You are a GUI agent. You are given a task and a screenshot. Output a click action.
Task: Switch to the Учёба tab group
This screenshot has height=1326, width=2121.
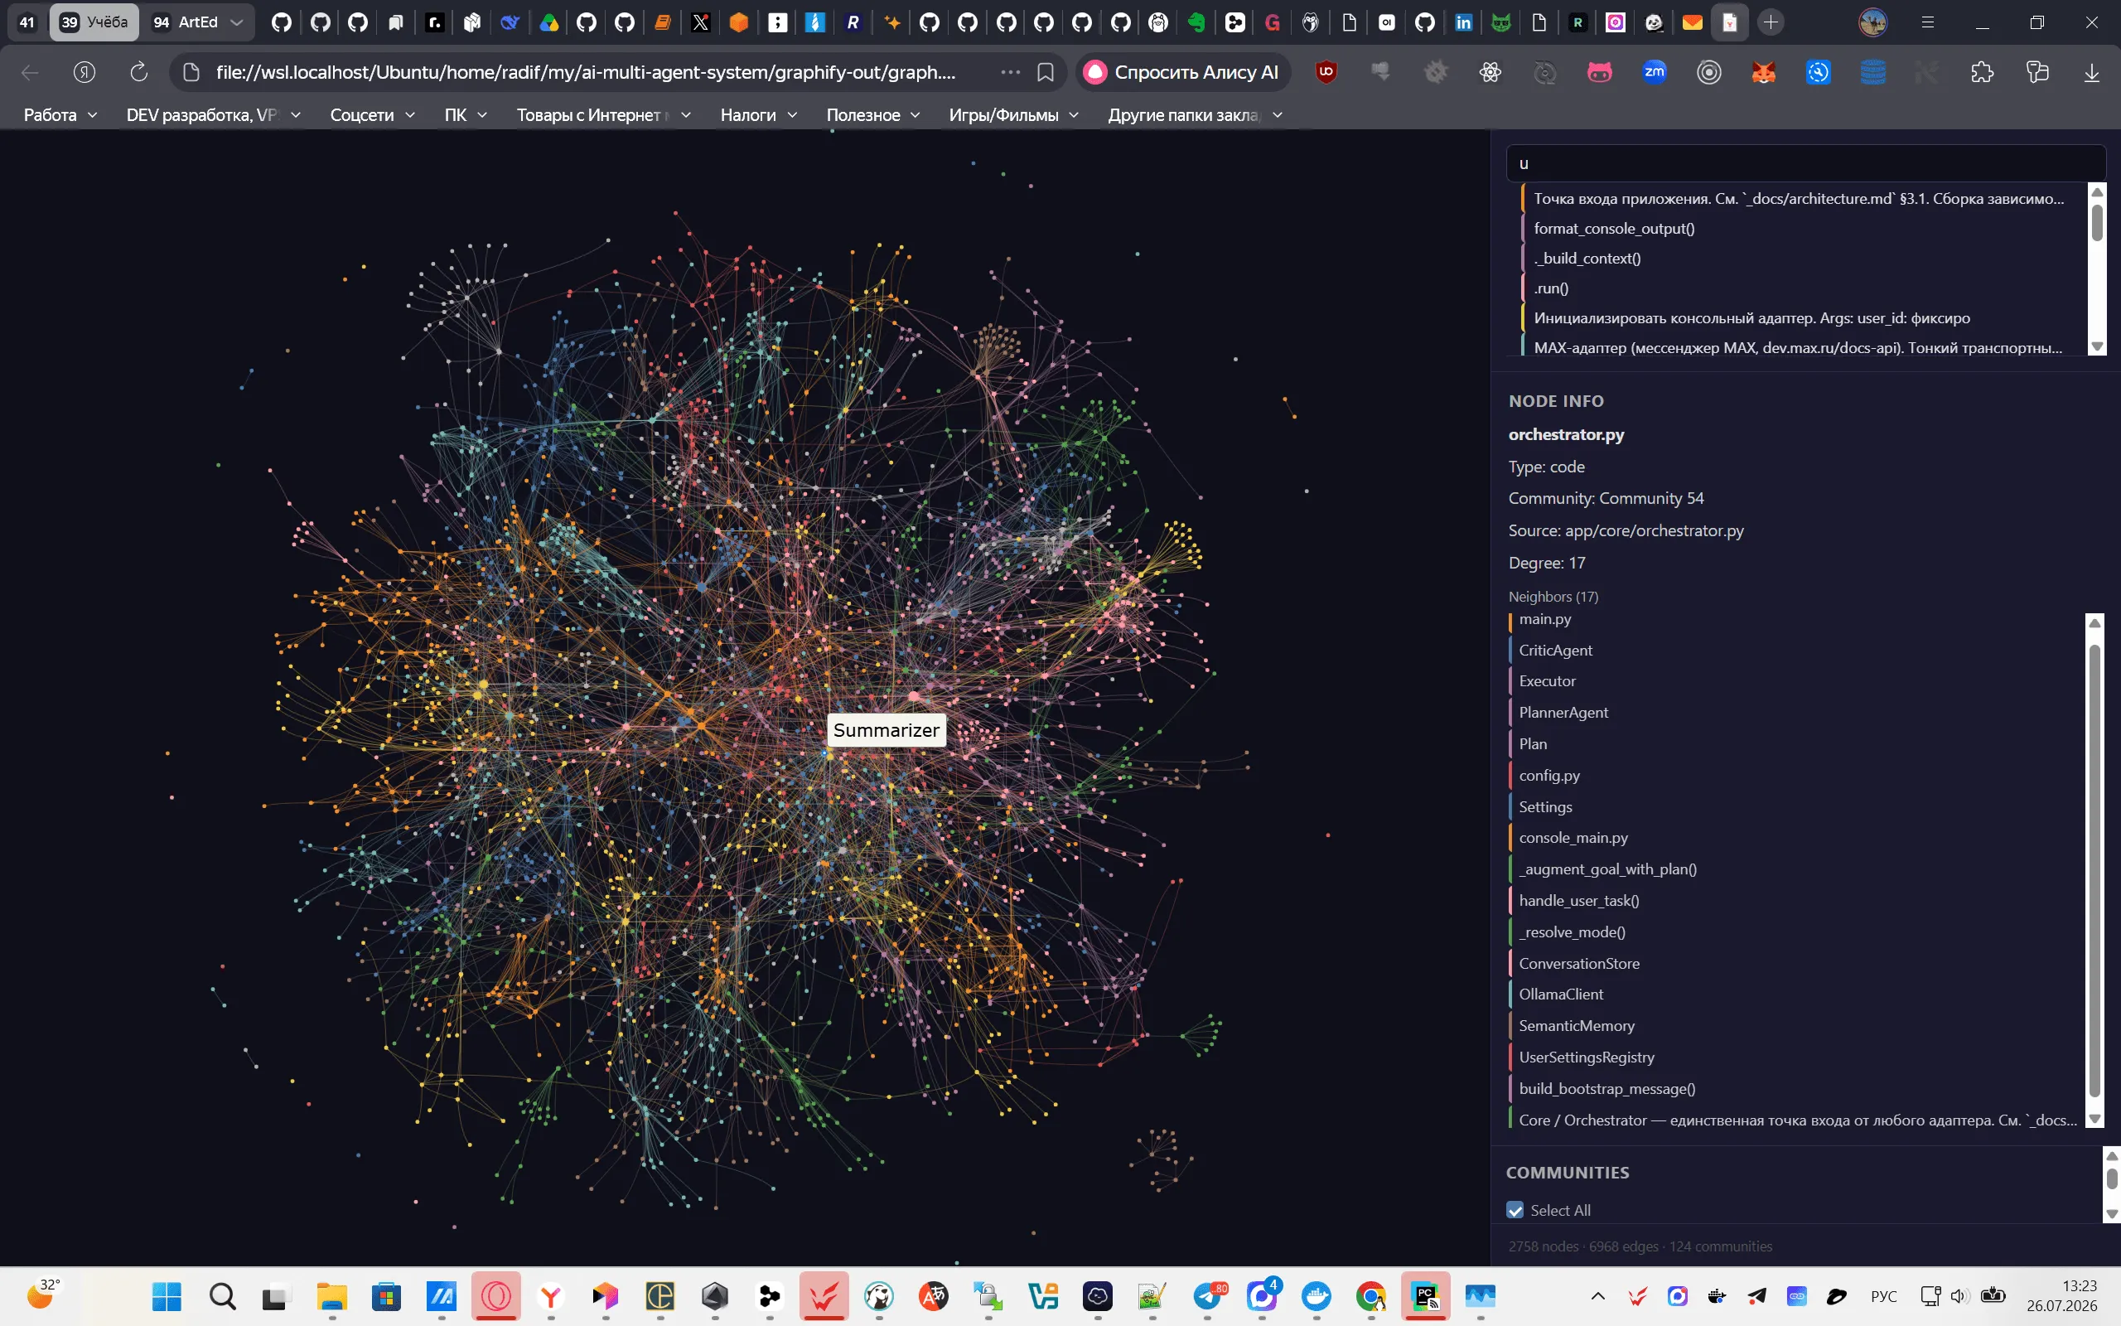(x=94, y=22)
